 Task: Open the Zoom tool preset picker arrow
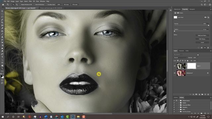pyautogui.click(x=10, y=5)
